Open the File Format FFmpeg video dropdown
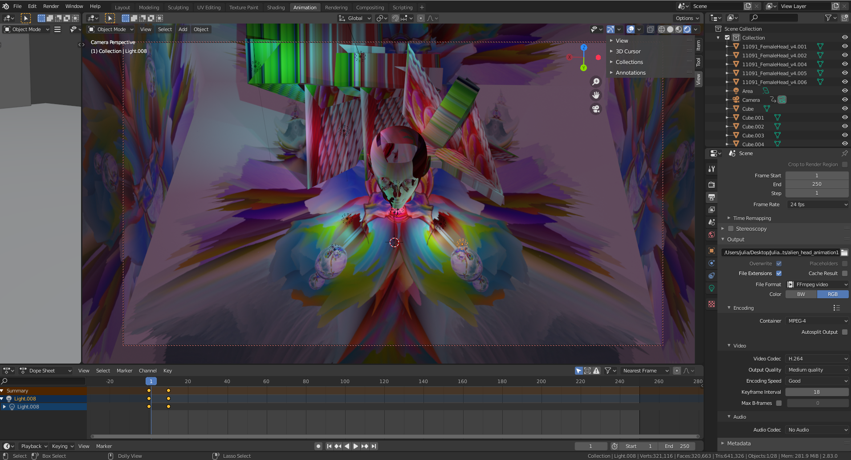Screen dimensions: 851x460 pos(817,284)
